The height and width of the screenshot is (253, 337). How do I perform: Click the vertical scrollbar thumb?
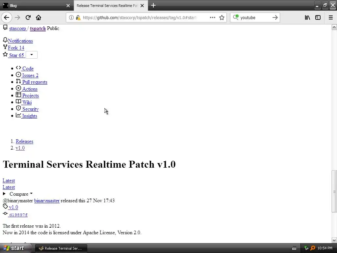334,191
